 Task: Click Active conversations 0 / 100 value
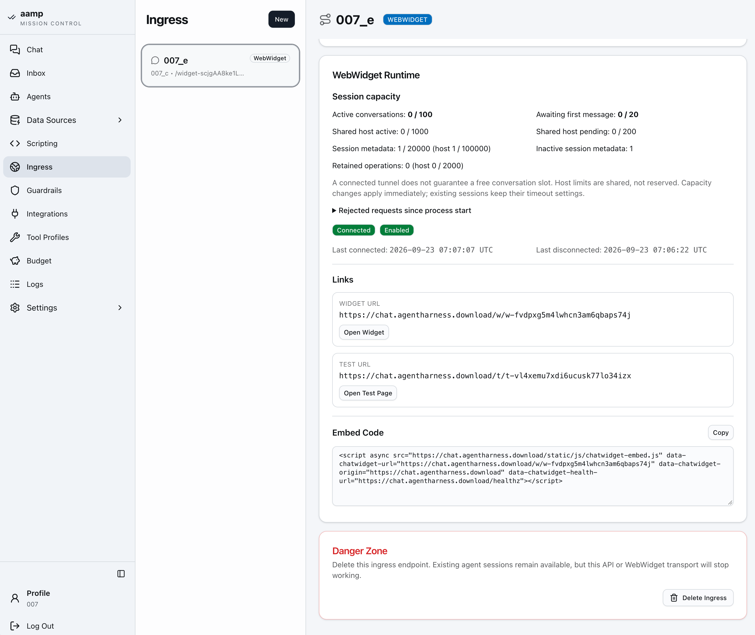pyautogui.click(x=420, y=114)
